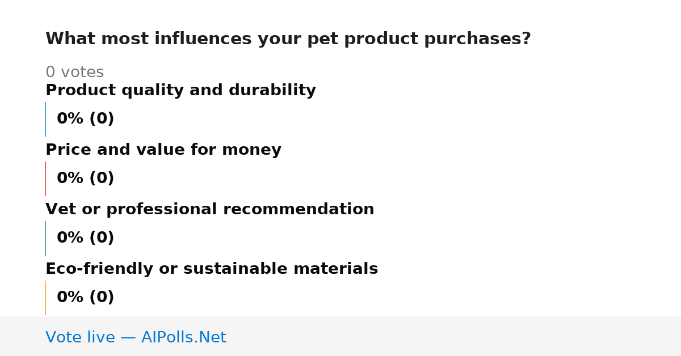The height and width of the screenshot is (356, 681).
Task: Click the 0% (0) result under Eco-friendly materials
Action: click(x=86, y=298)
